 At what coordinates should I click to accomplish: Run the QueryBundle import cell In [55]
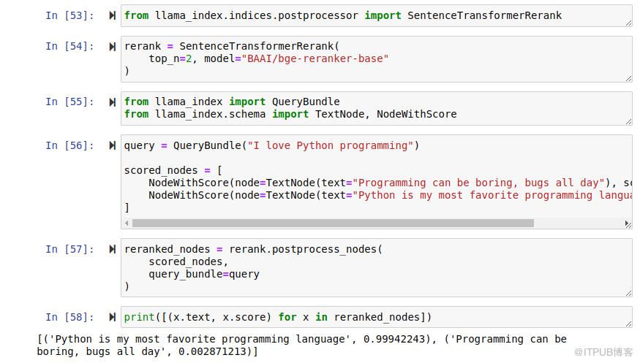coord(112,102)
